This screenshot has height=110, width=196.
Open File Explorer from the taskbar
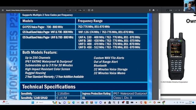(69, 103)
